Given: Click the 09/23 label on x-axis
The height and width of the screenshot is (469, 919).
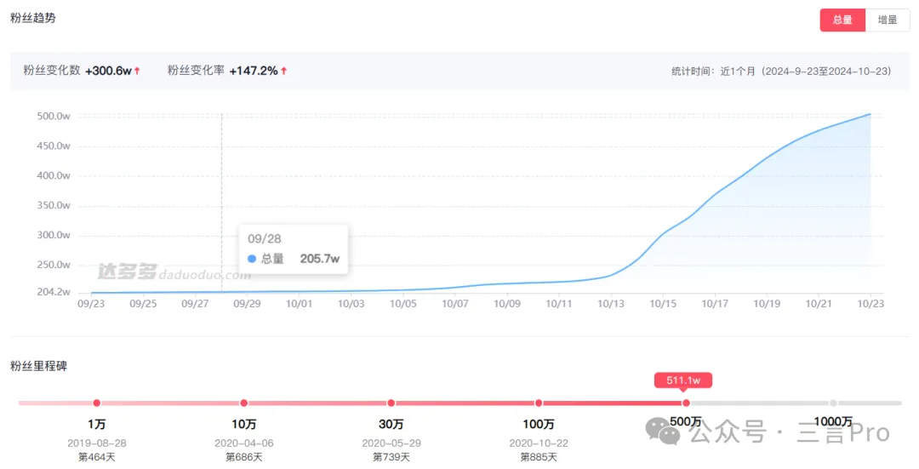Looking at the screenshot, I should (x=91, y=302).
